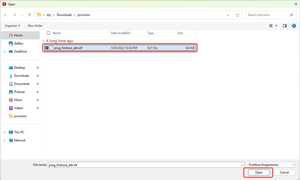Click the folder icon in address bar
This screenshot has width=300, height=180.
click(39, 15)
